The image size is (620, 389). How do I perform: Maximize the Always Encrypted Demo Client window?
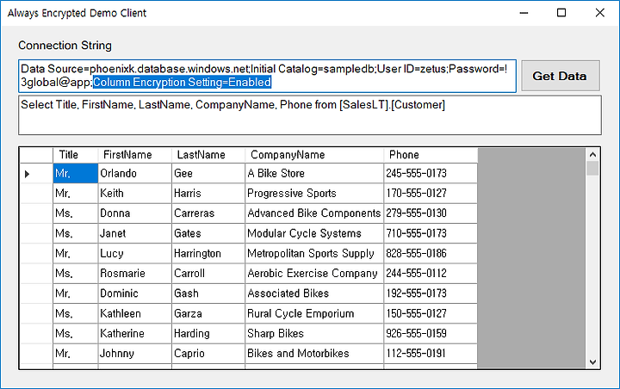coord(561,13)
